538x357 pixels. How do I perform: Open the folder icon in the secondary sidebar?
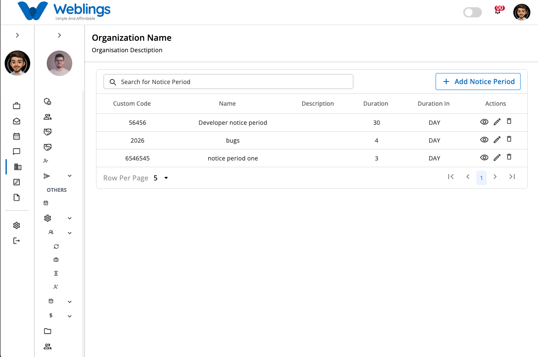tap(48, 331)
